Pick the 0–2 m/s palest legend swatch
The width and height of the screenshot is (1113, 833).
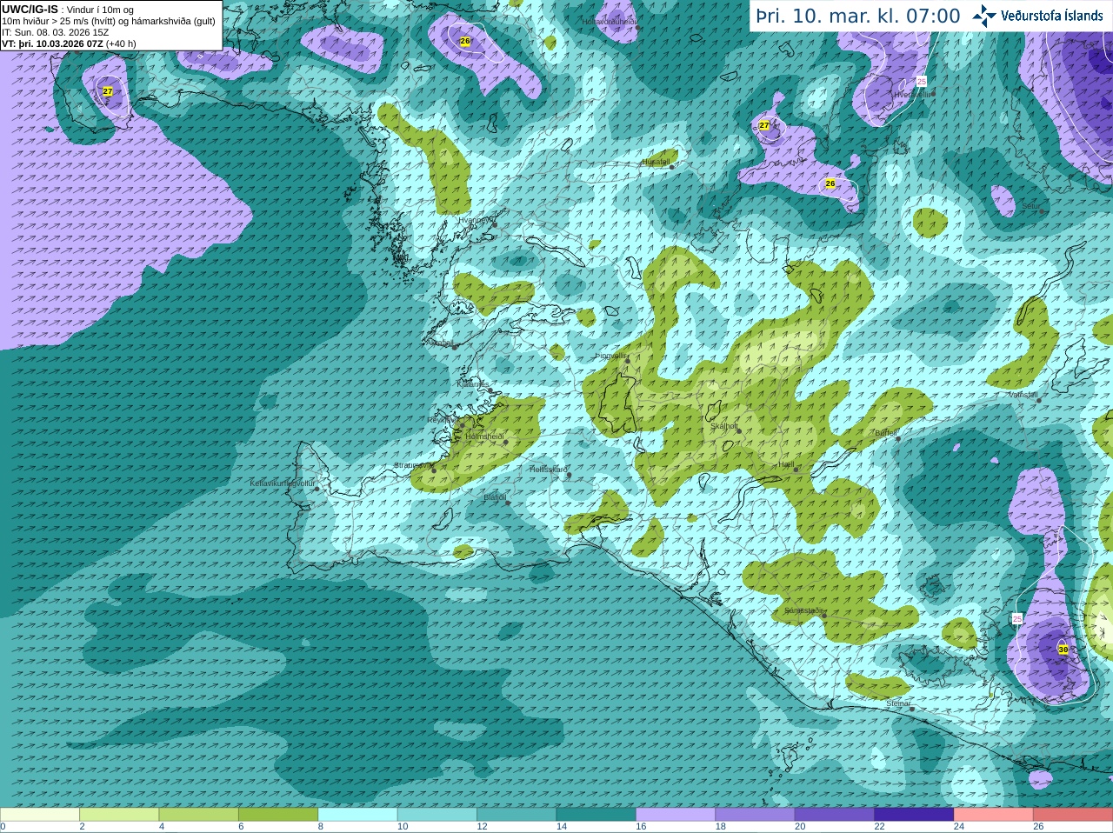[x=40, y=815]
